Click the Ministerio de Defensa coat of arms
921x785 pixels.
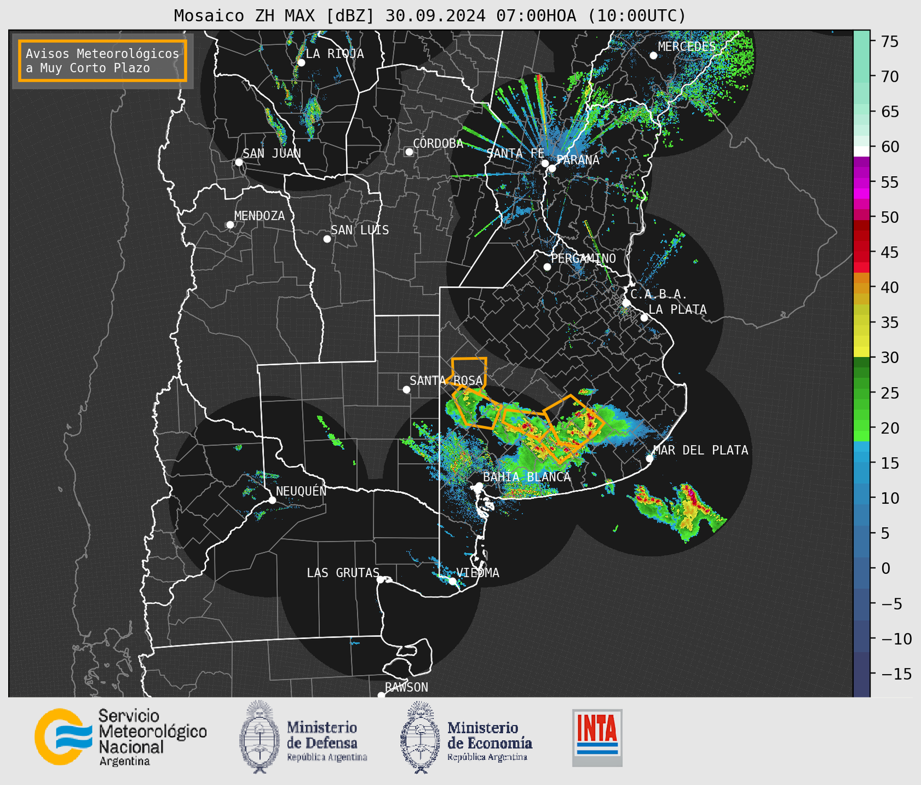[260, 736]
